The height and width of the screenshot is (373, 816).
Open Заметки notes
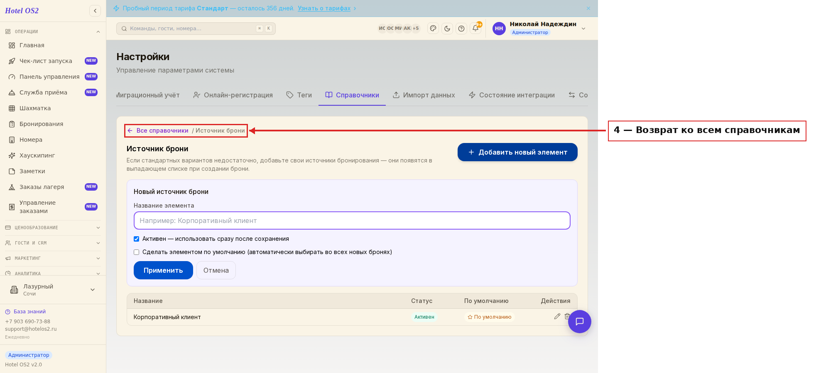tap(53, 171)
